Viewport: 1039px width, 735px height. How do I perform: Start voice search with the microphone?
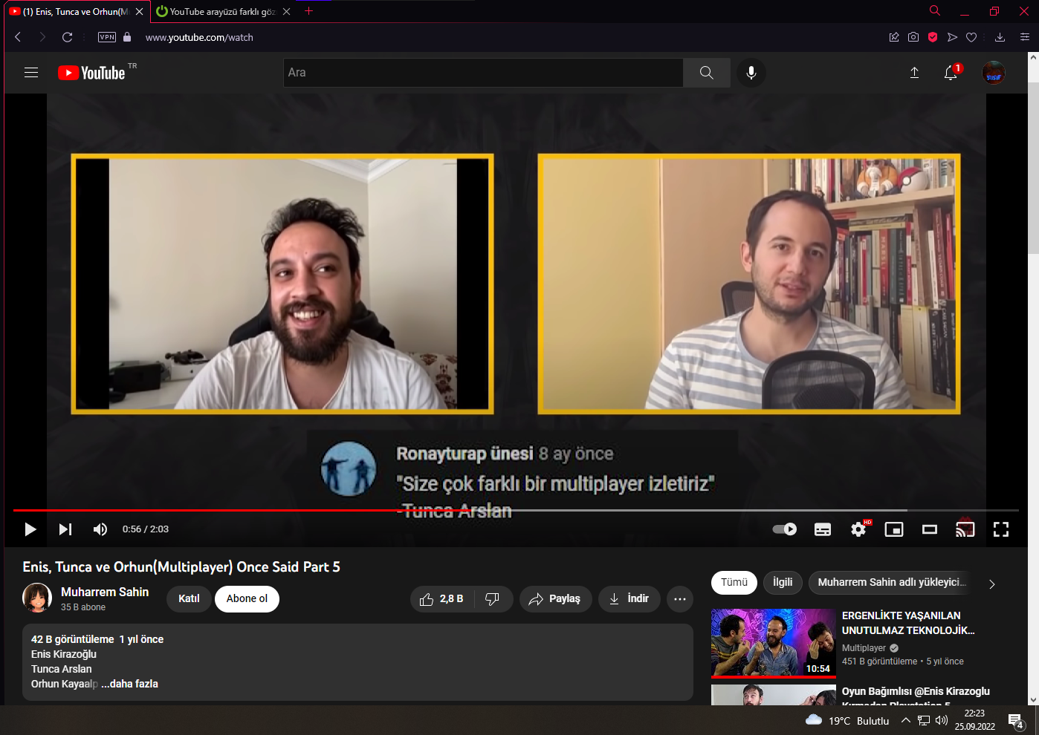pos(751,73)
